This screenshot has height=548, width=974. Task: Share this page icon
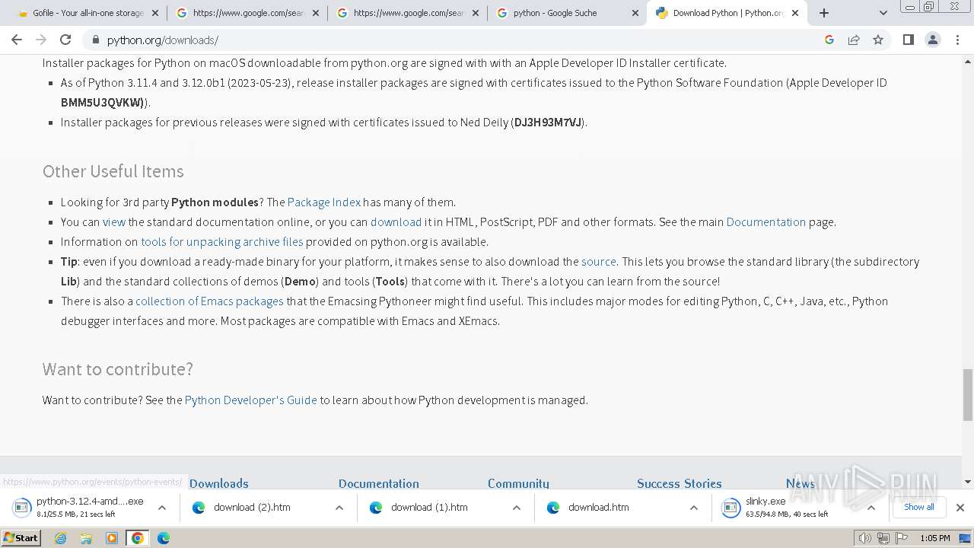pos(854,40)
